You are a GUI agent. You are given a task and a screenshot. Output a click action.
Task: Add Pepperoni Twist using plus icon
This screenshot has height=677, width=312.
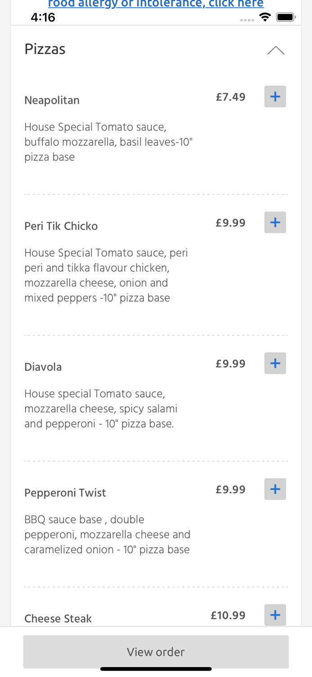[x=275, y=489]
